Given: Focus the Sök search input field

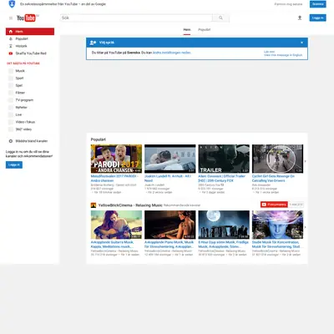Looking at the screenshot, I should pos(136,18).
